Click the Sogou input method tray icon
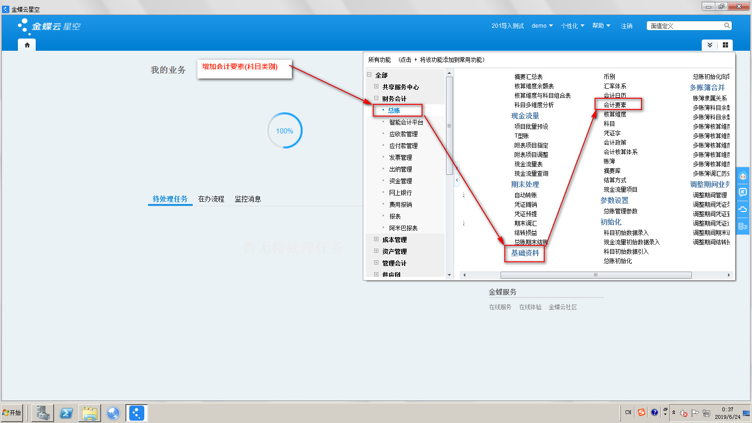This screenshot has width=752, height=423. point(642,412)
